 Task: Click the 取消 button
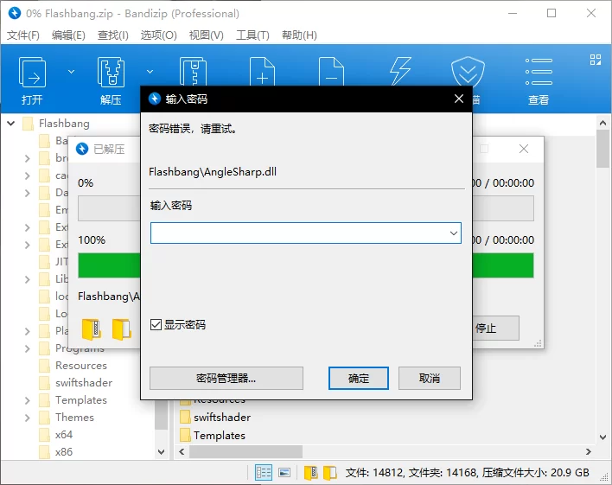click(430, 378)
